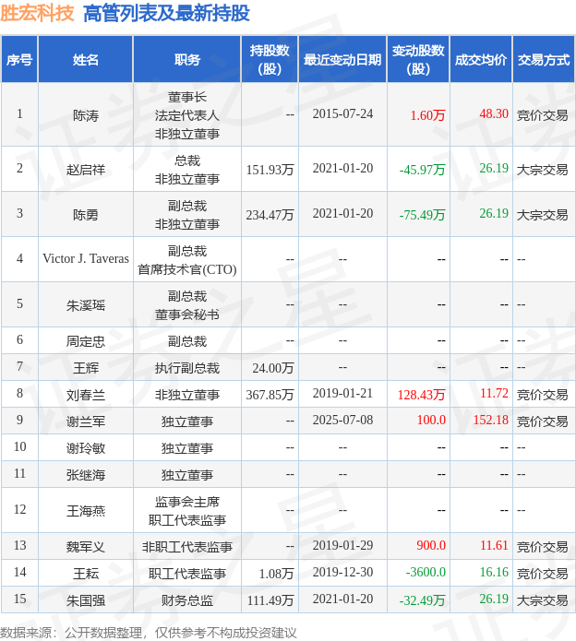The width and height of the screenshot is (576, 641).
Task: Click the 姓名 column header
Action: (x=86, y=60)
